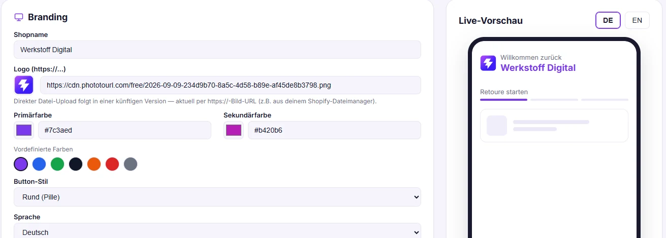Click the lightning logo thumbnail beside the logo URL
This screenshot has height=238, width=666.
coord(24,85)
